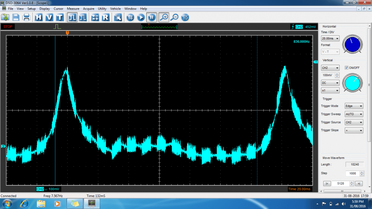Click the Math (x÷) toolbar icon
Screen dimensions: 372x209
point(95,17)
